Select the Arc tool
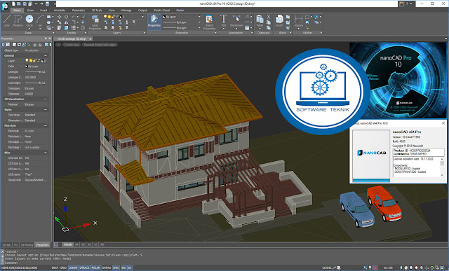Image resolution: width=449 pixels, height=271 pixels. (41, 20)
